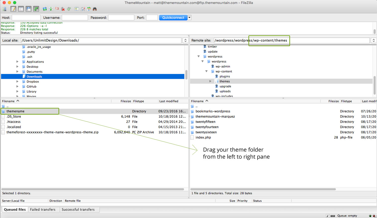Click the process queue toolbar icon
The width and height of the screenshot is (377, 218).
[x=51, y=9]
